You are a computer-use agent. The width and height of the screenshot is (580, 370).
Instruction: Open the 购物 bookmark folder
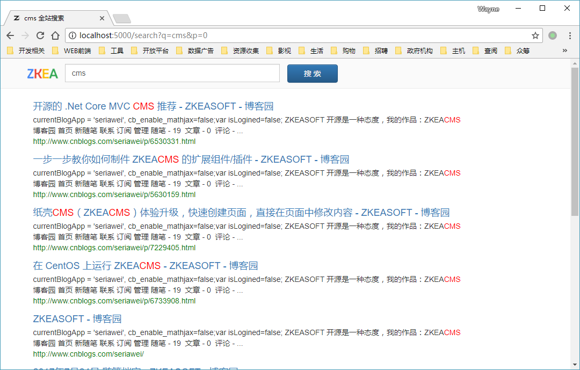(343, 50)
